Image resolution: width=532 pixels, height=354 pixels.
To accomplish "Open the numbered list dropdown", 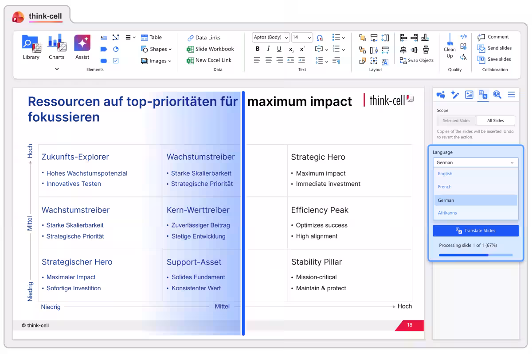I will [x=339, y=49].
